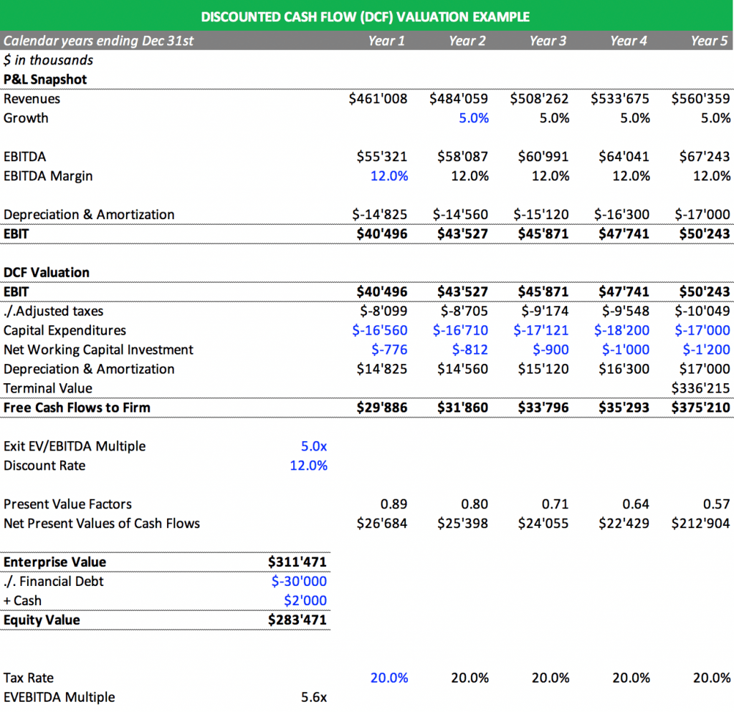Select Year 4 capital expenditures $-18'200

pos(621,330)
